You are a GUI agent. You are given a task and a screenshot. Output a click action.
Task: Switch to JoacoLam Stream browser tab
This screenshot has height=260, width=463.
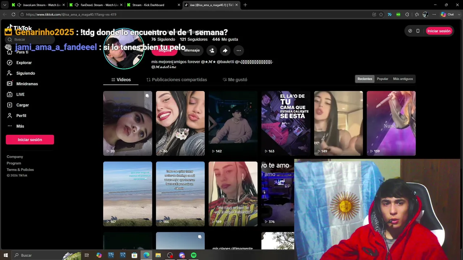coord(38,5)
